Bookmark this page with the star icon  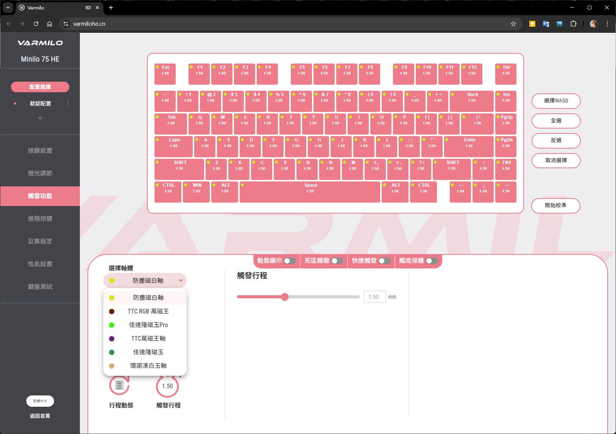click(x=513, y=24)
